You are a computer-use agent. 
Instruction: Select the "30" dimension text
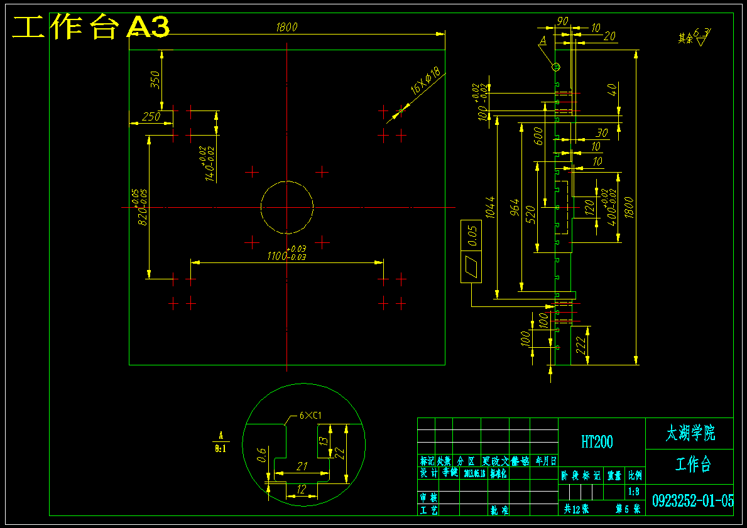coord(602,133)
